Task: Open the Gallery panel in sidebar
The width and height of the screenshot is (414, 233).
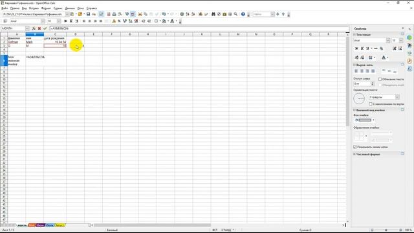Action: coord(409,53)
